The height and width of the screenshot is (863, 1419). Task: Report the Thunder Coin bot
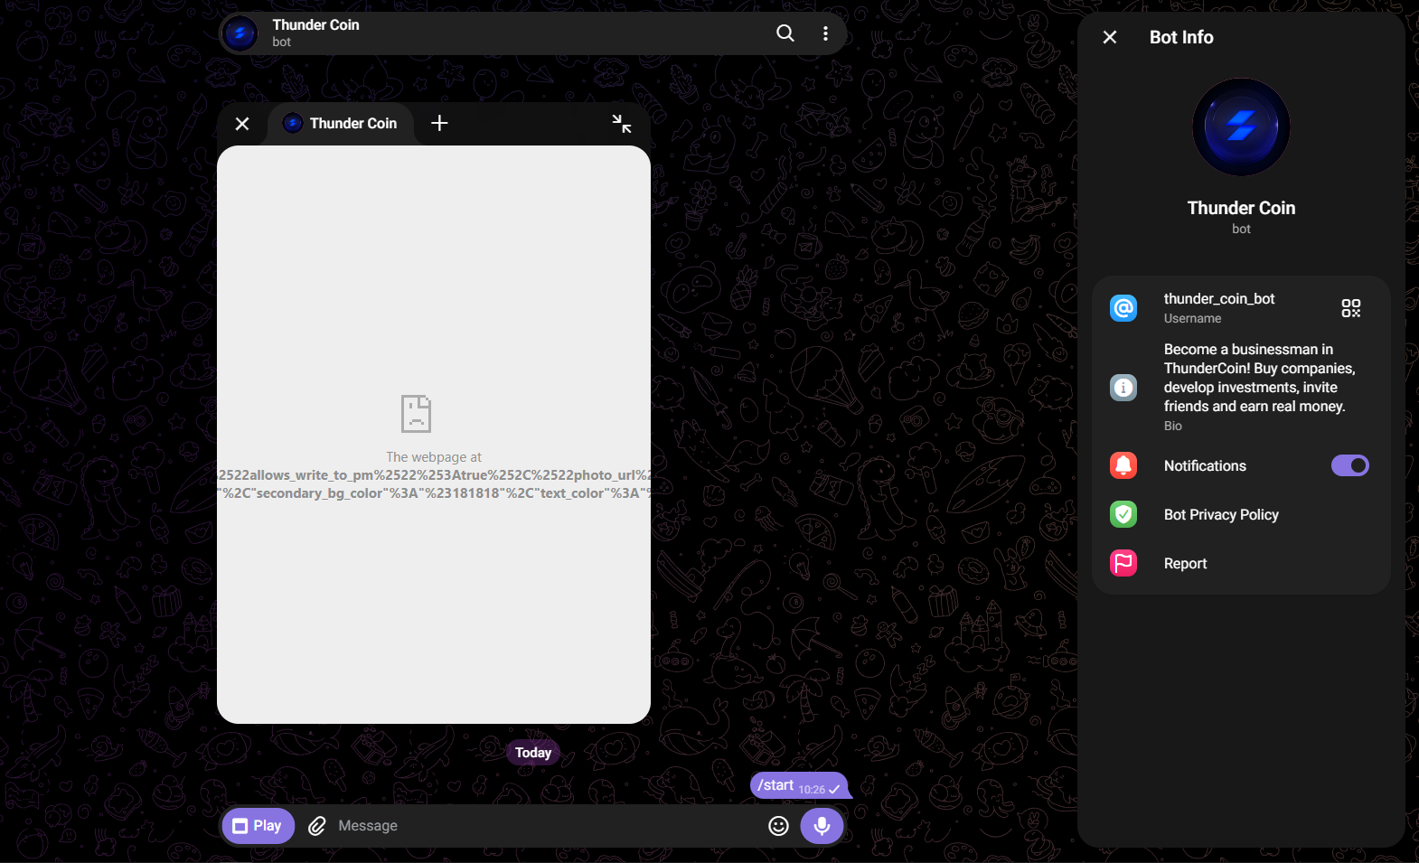tap(1241, 563)
